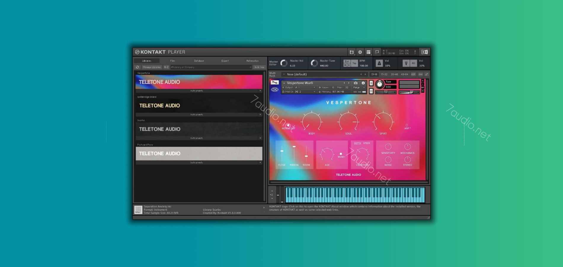Switch to the Automation tab

tap(252, 61)
